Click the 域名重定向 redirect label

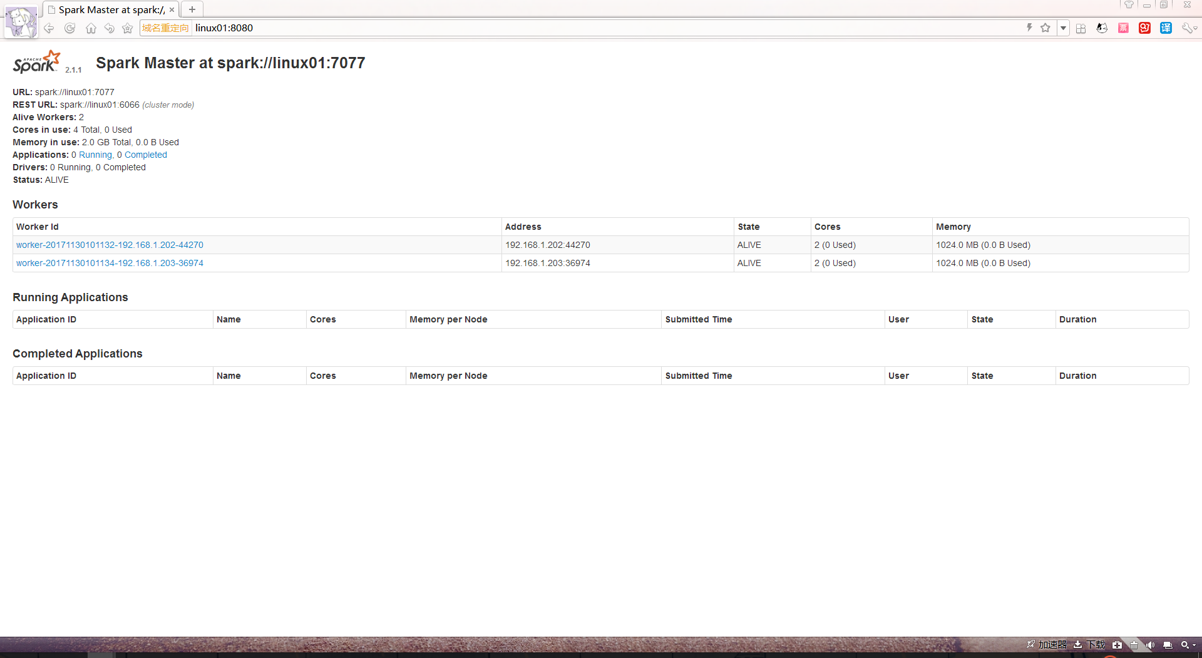(x=165, y=28)
